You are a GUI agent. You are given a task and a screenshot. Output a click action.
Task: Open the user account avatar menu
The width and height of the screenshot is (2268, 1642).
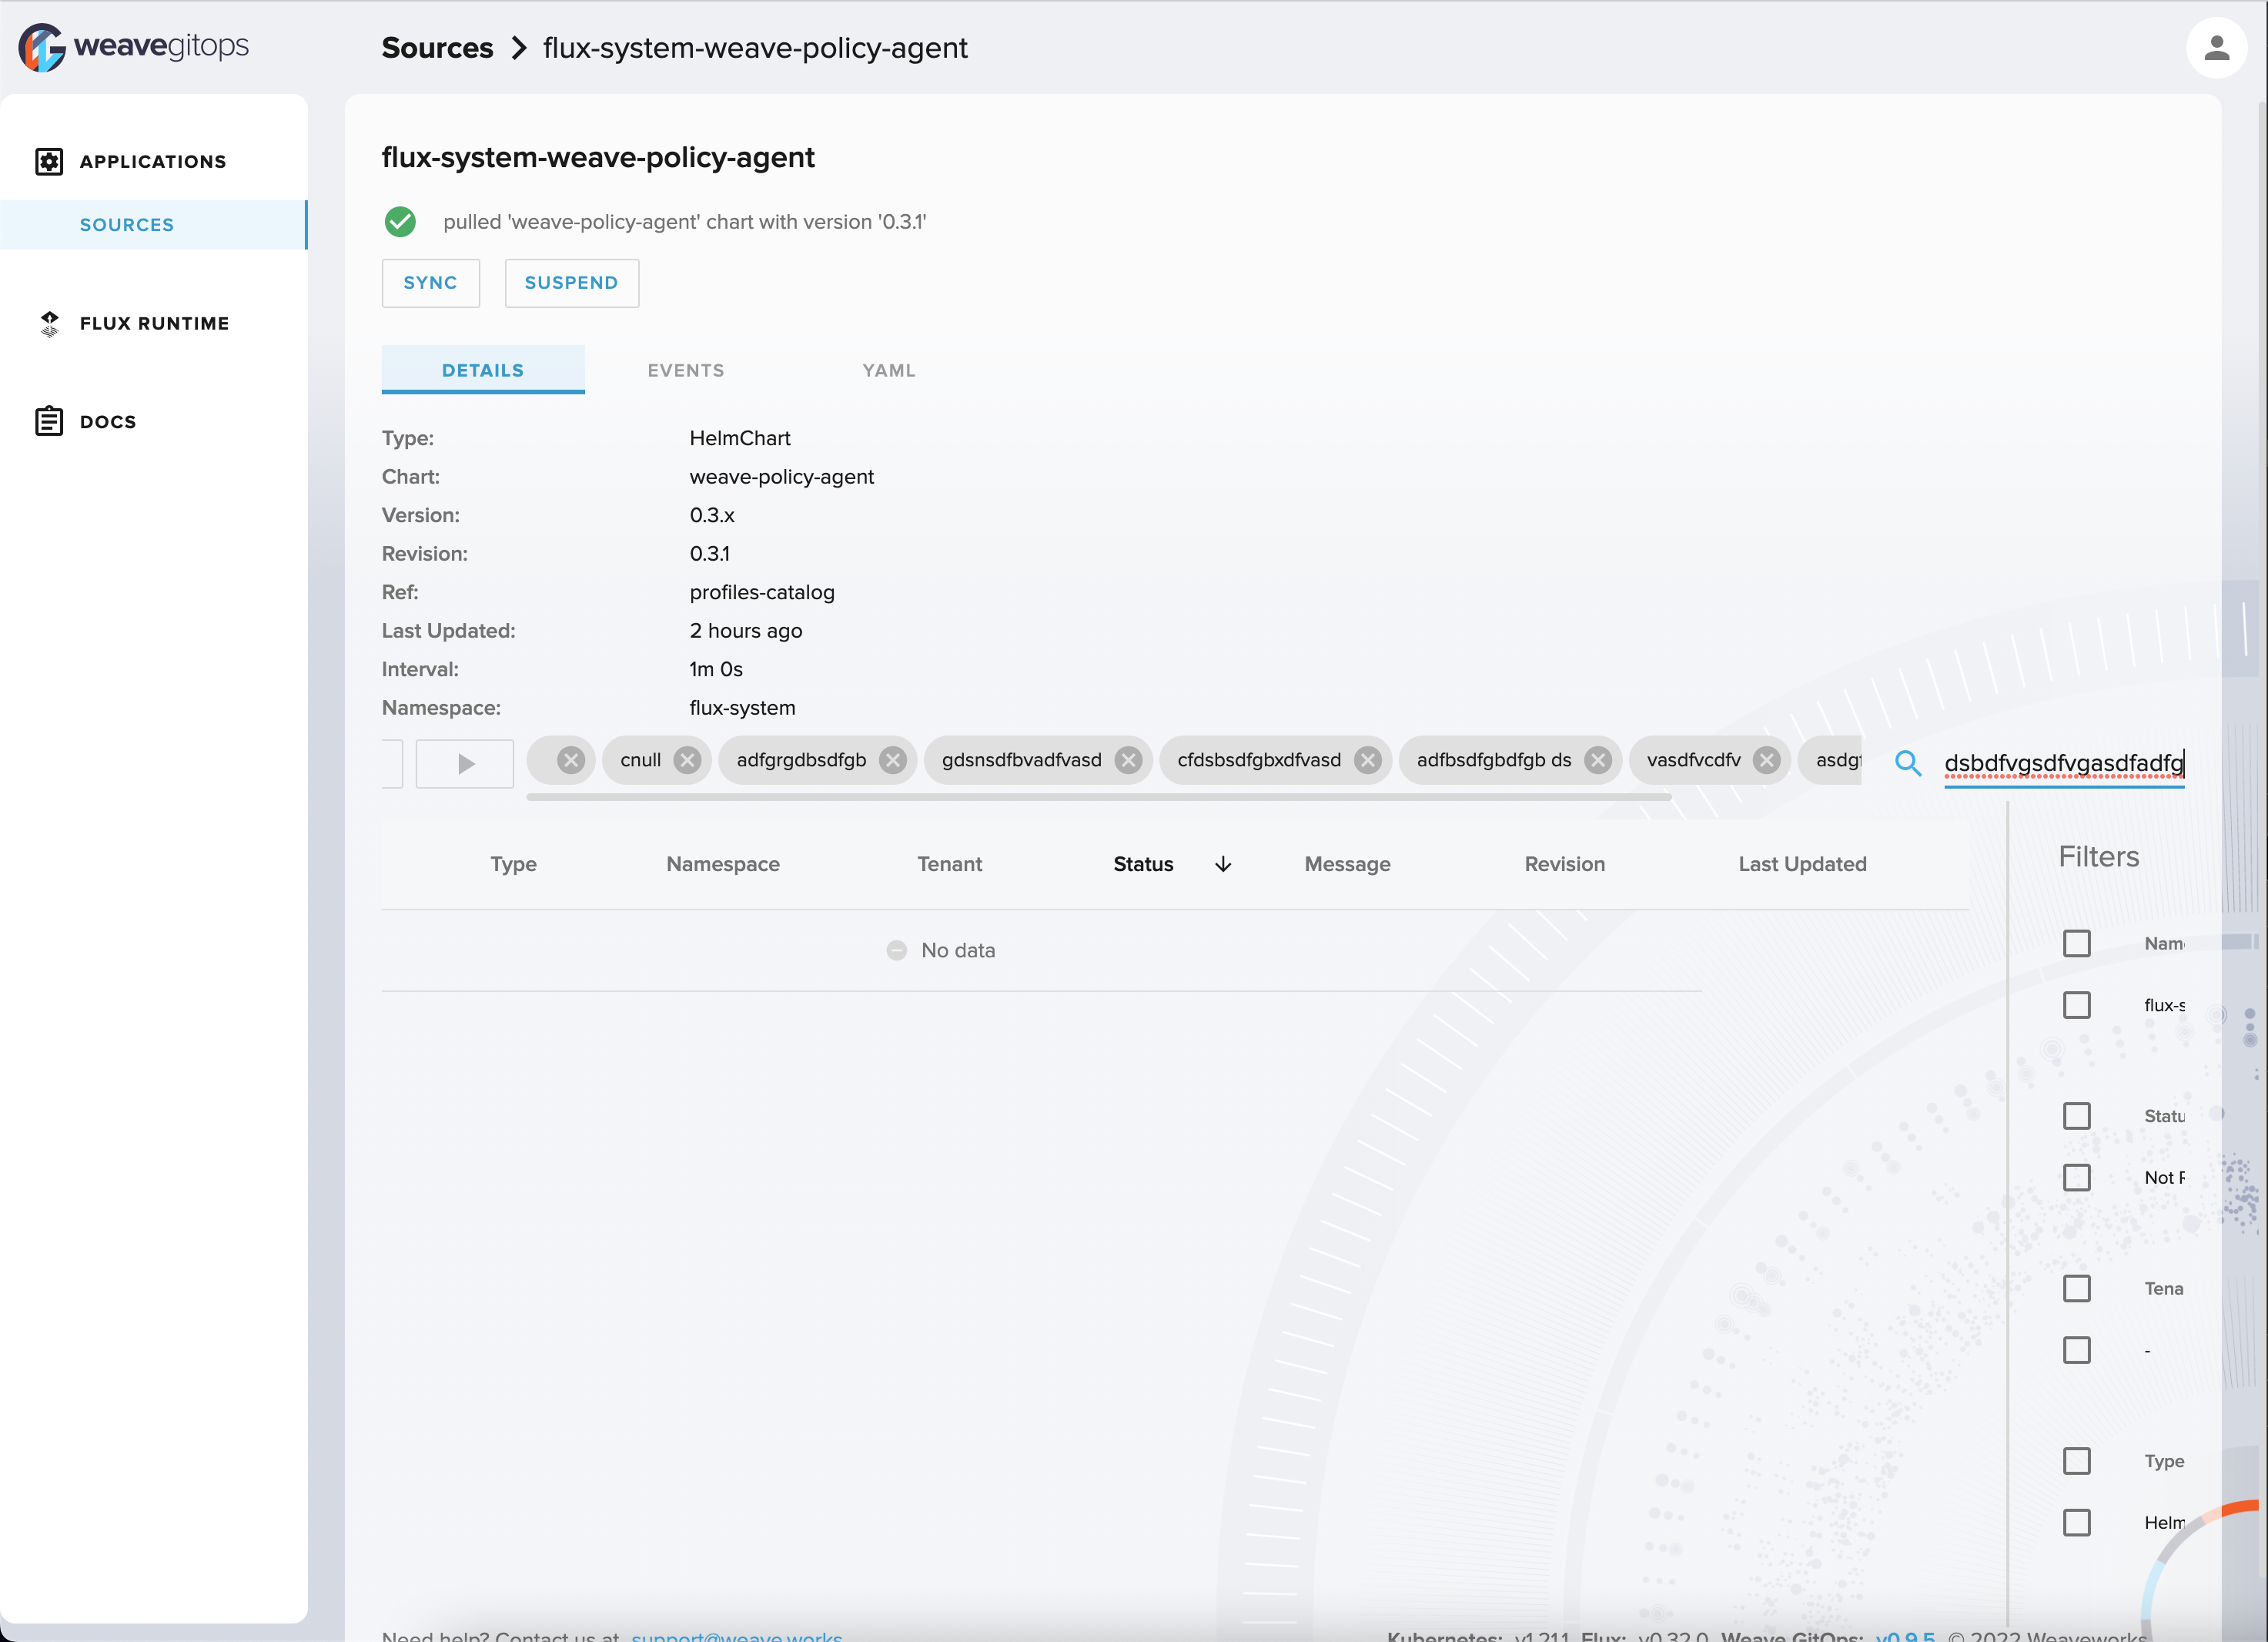point(2216,47)
